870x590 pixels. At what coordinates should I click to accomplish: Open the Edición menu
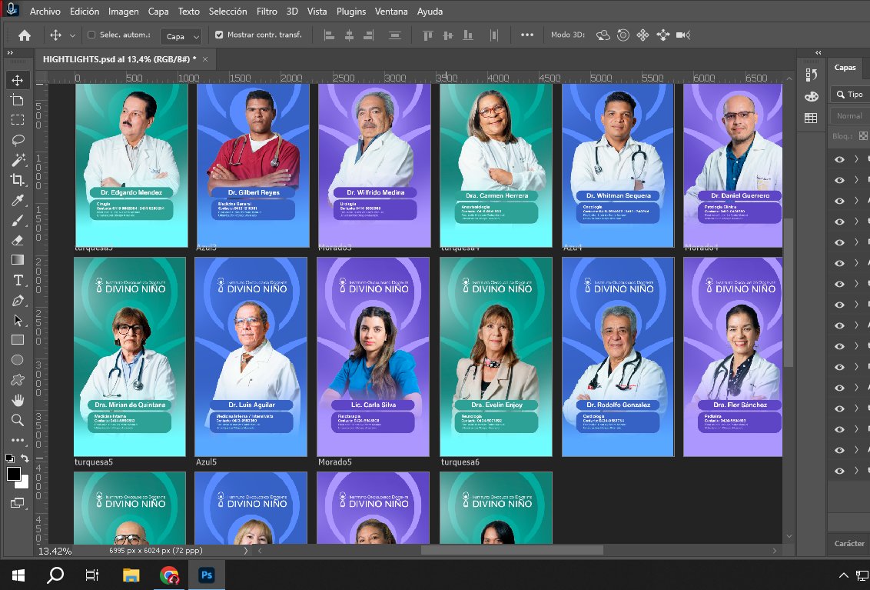pos(85,11)
